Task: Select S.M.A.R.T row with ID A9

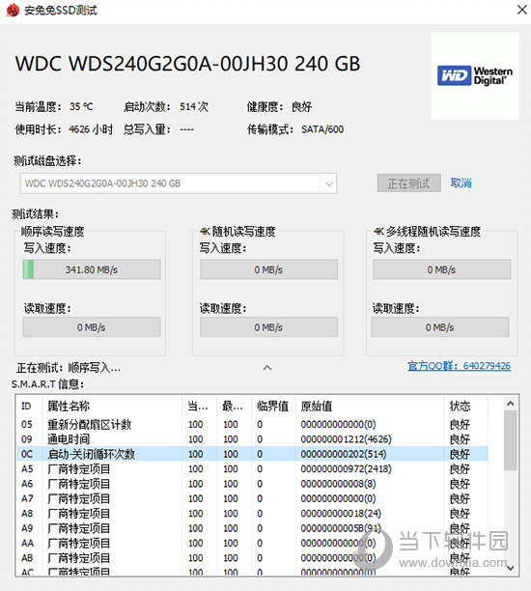Action: pyautogui.click(x=253, y=528)
